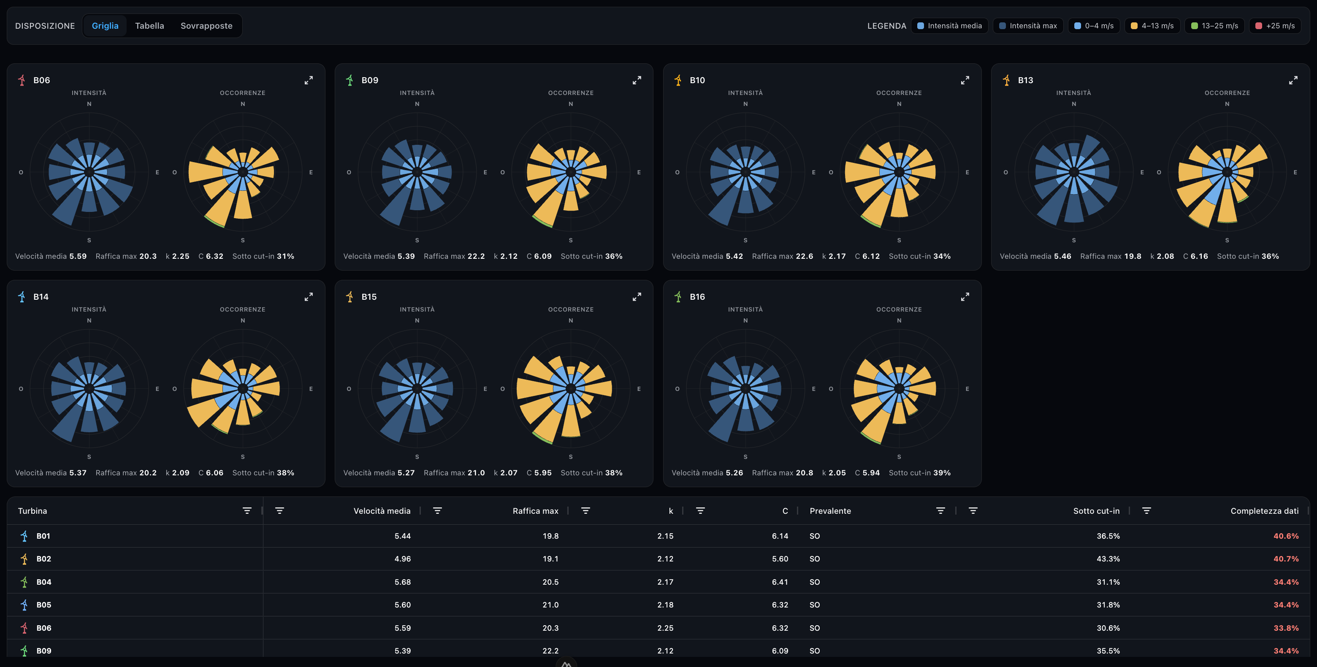The width and height of the screenshot is (1317, 667).
Task: Click B16 occurrences wind rose chart
Action: coord(899,389)
